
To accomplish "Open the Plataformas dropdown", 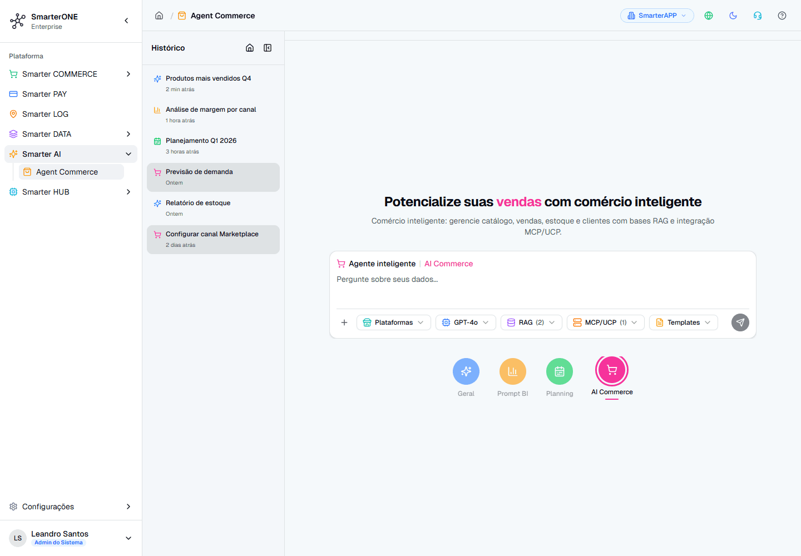I will click(x=394, y=322).
